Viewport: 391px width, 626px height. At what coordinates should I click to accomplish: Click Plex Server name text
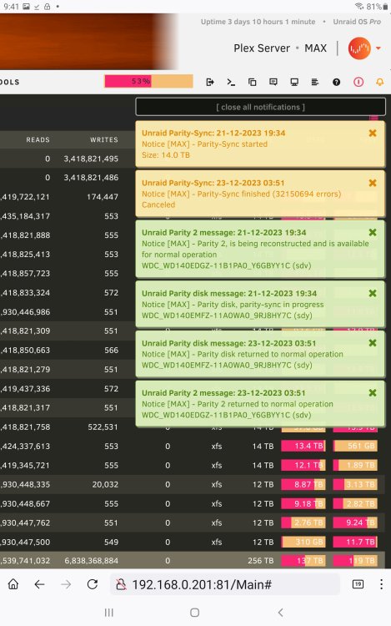coord(262,48)
